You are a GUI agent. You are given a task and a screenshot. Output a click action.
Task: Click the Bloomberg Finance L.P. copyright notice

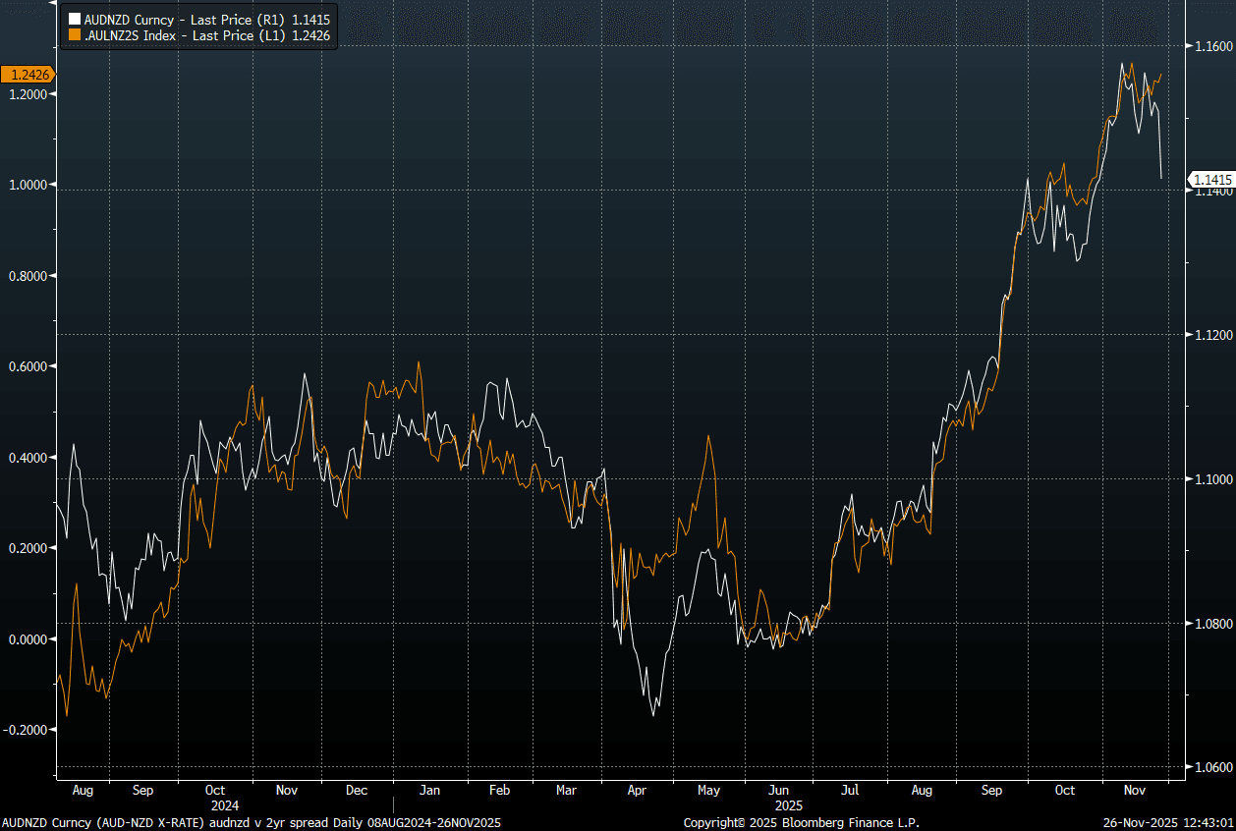801,822
